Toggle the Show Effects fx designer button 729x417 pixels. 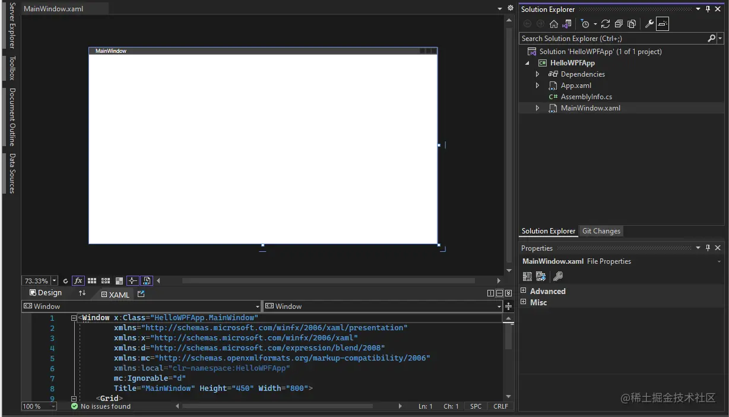78,280
